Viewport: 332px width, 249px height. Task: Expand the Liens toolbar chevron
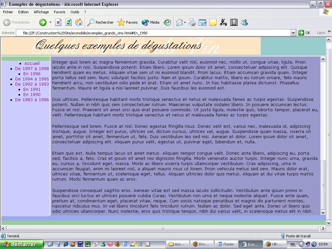coord(329,31)
